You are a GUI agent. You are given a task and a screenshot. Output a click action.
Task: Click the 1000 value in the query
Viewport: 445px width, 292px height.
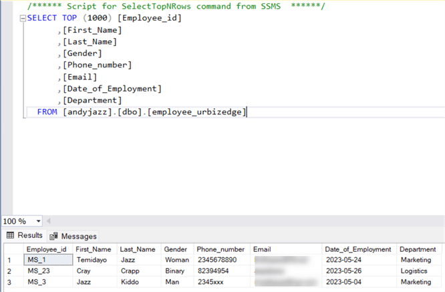click(x=97, y=18)
